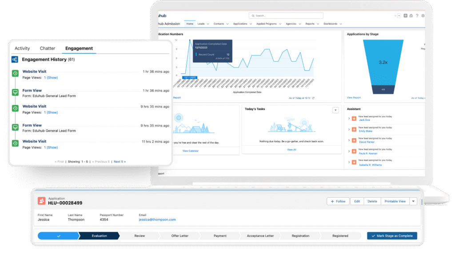This screenshot has height=256, width=455.
Task: Expand the Emily Blake assistant item
Action: (349, 129)
